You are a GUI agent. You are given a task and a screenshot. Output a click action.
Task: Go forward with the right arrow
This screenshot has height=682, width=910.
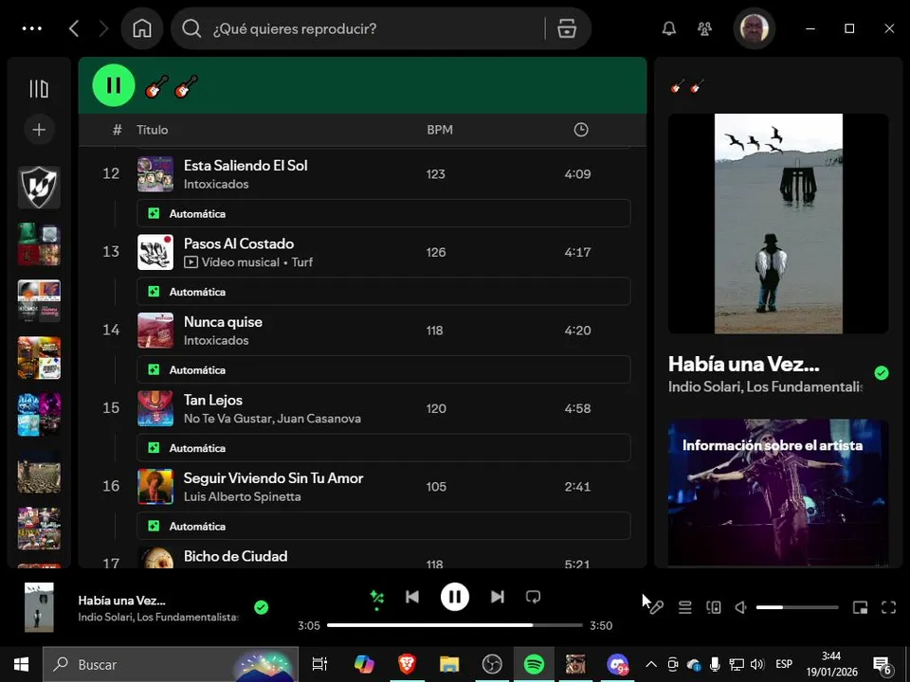tap(104, 28)
